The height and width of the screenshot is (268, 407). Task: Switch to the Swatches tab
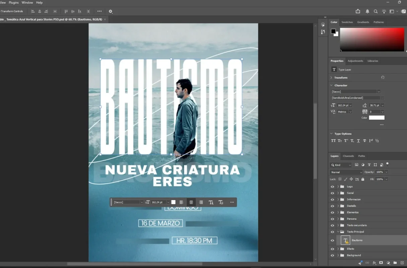coord(347,22)
